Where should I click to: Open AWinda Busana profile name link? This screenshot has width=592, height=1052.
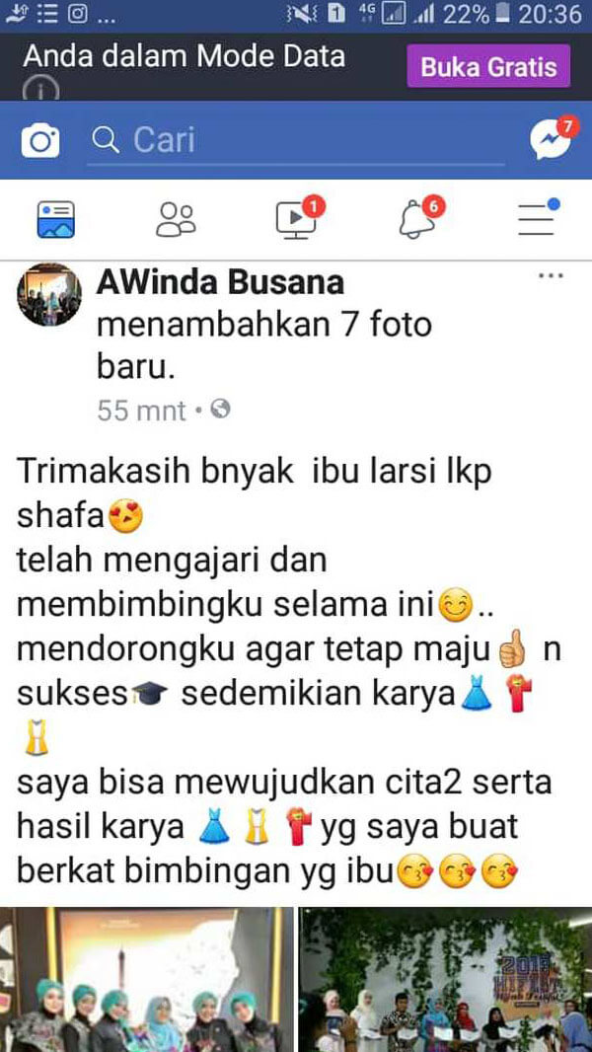(221, 282)
